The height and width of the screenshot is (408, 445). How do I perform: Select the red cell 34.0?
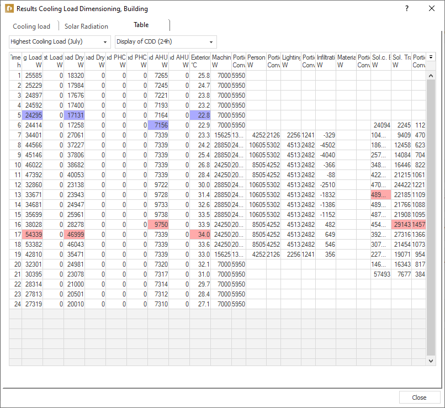point(200,235)
